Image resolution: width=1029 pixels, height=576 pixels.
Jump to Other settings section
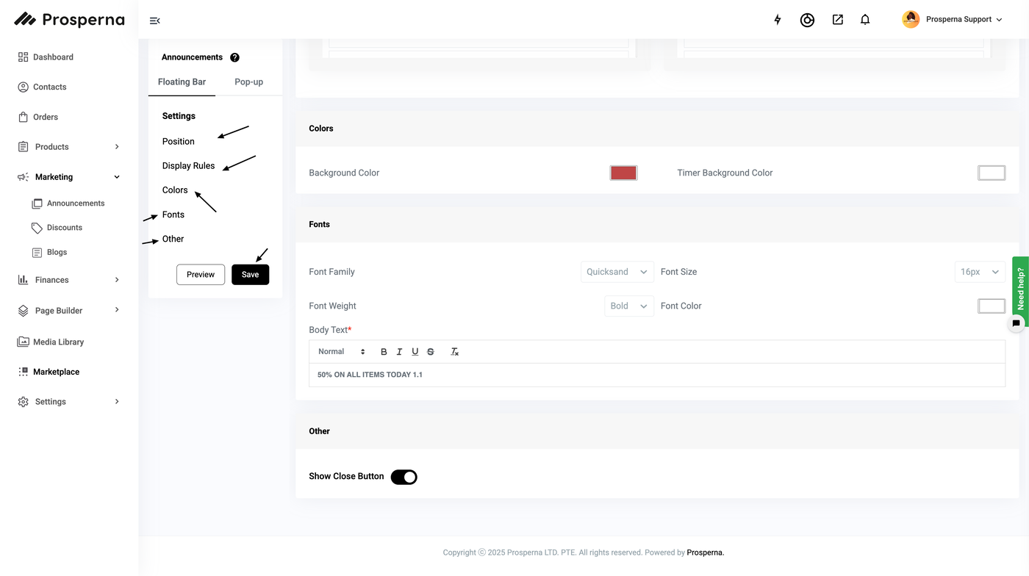pos(173,239)
